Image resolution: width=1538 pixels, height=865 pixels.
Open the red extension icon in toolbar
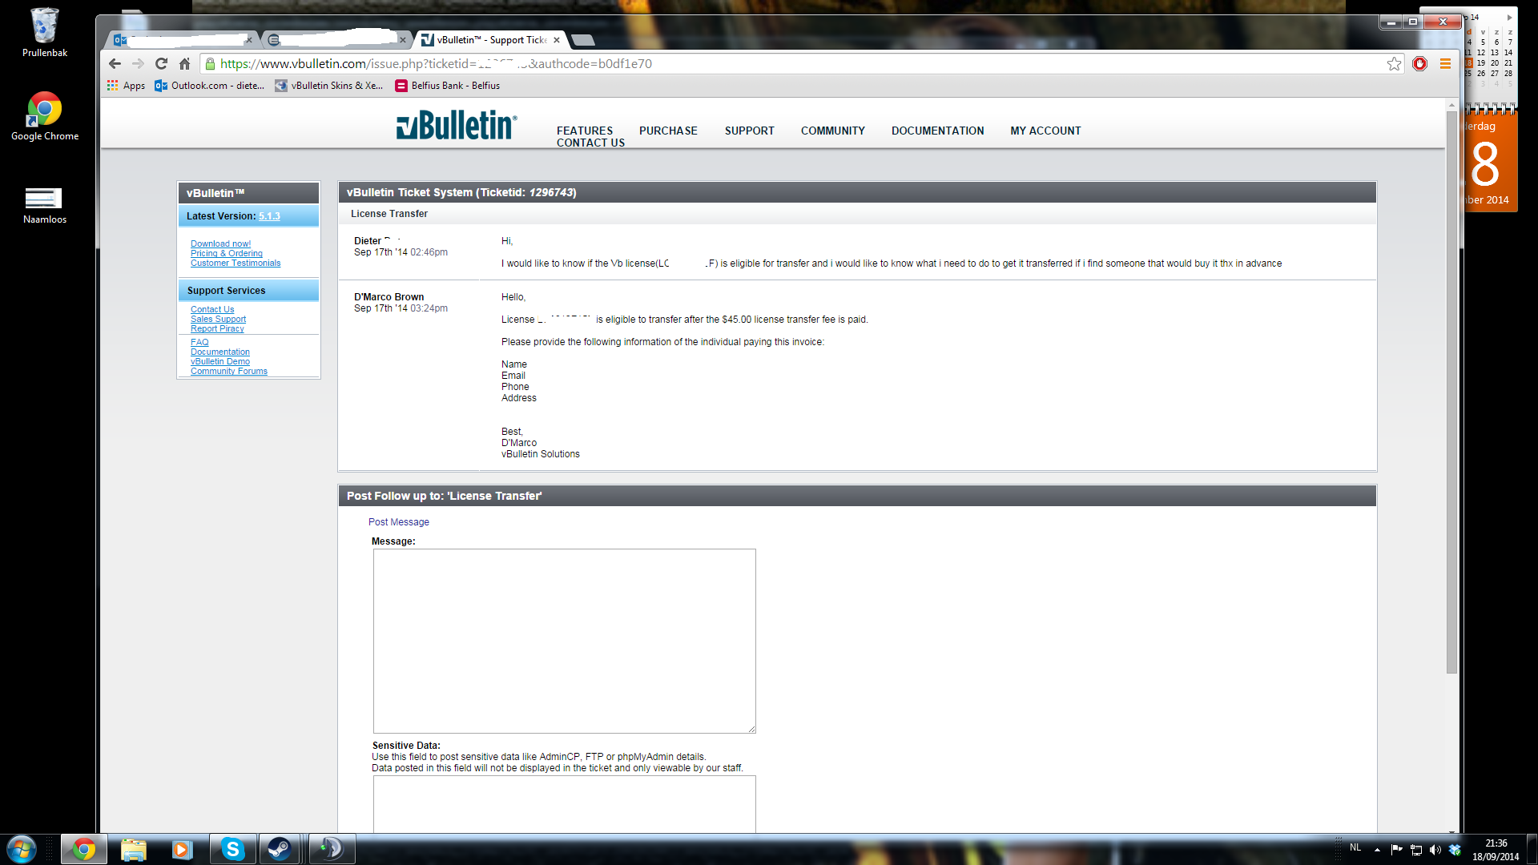1420,64
